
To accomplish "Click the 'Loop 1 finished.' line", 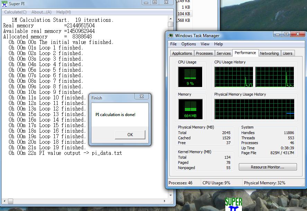I will click(x=46, y=47).
